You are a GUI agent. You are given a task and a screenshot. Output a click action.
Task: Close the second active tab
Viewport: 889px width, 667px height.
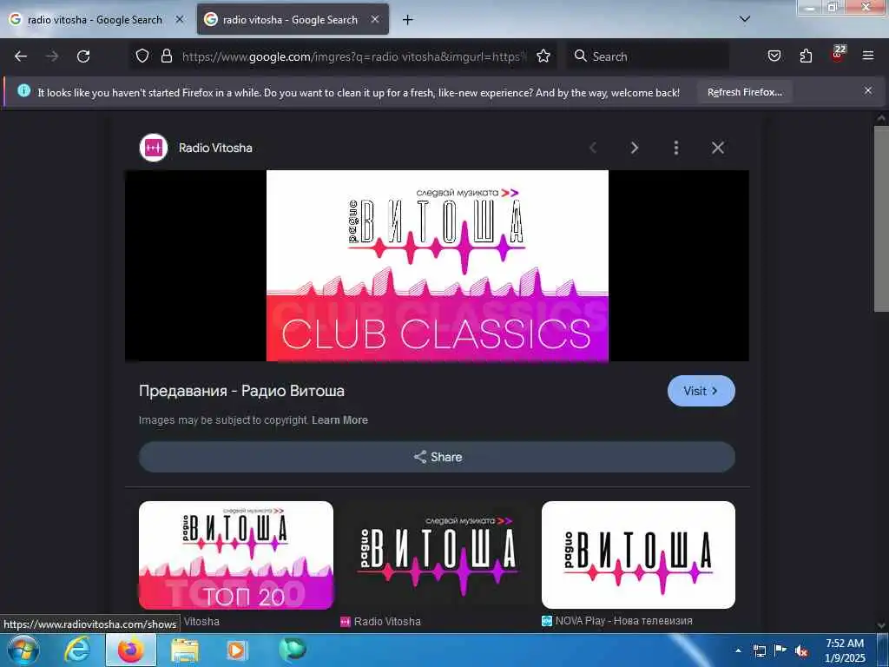(375, 19)
